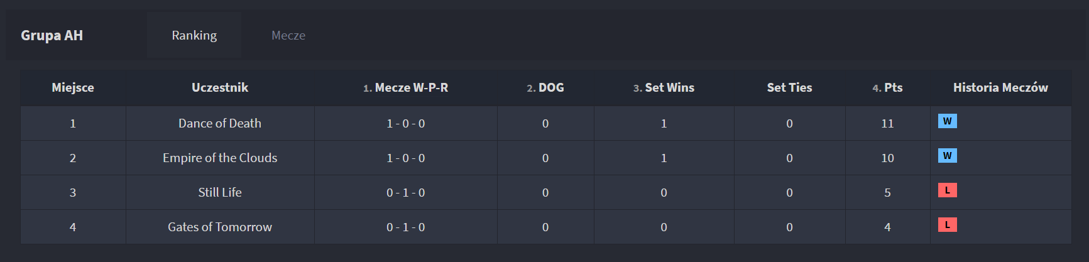Click the Grupa AH title
This screenshot has height=262, width=1089.
pyautogui.click(x=52, y=35)
